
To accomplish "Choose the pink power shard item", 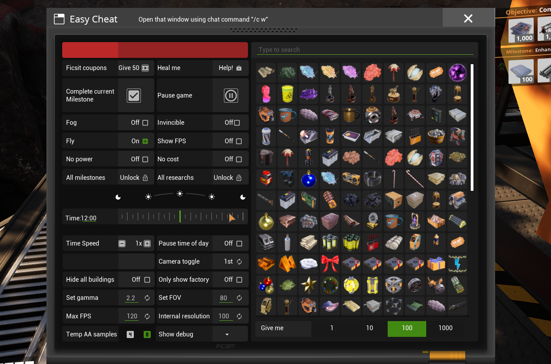I will [266, 94].
